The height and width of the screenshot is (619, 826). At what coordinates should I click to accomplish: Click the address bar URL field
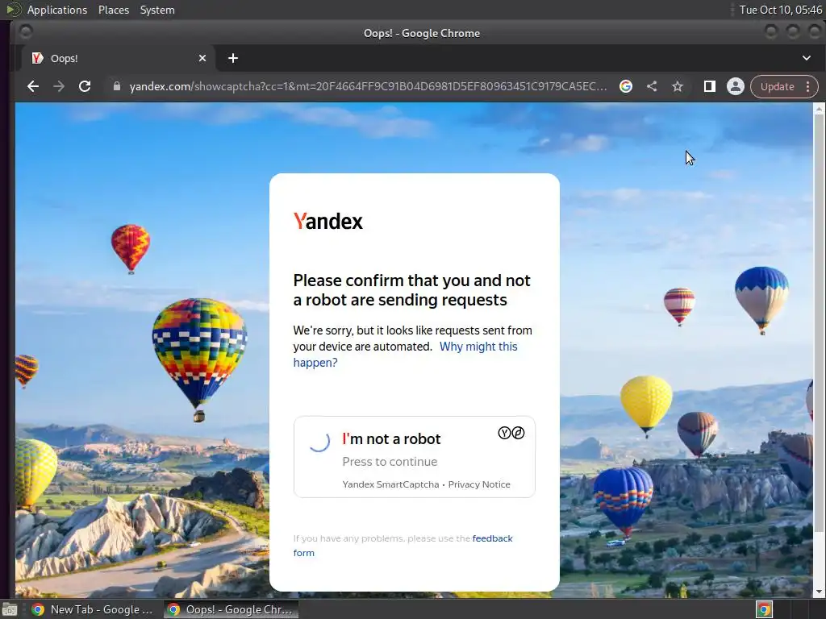tap(368, 86)
